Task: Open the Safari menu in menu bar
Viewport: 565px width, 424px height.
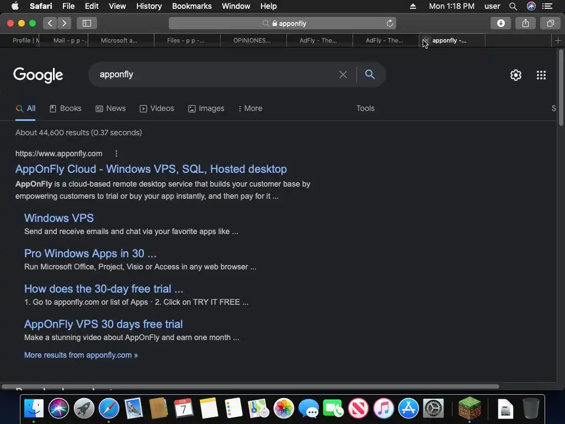Action: (x=41, y=6)
